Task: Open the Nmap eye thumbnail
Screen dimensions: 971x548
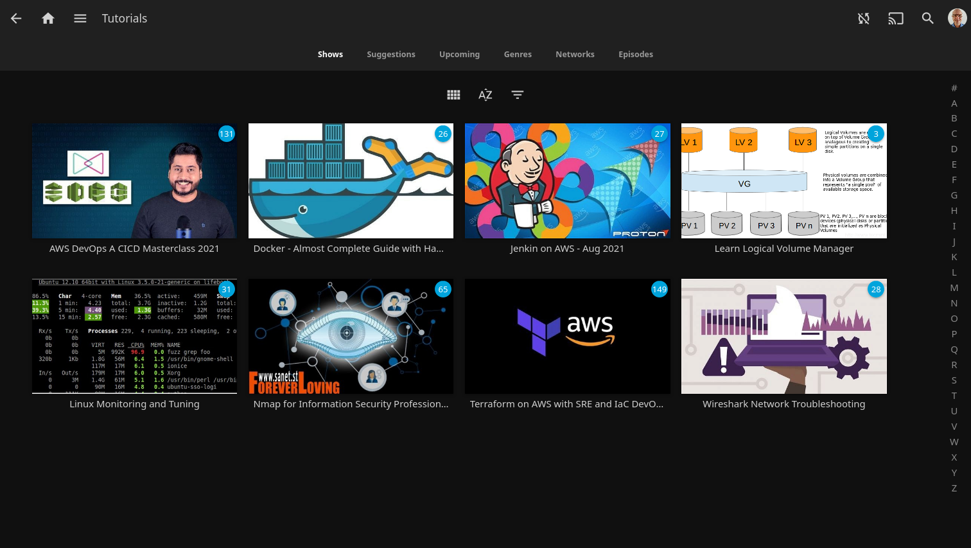Action: click(351, 337)
